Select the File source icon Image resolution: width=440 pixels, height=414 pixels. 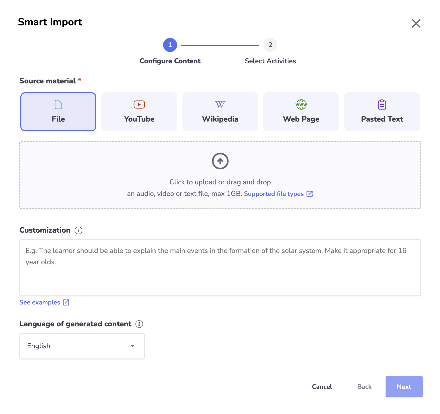[58, 105]
